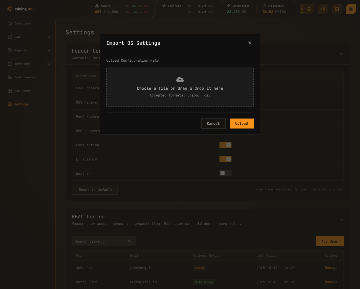Click the Mining OS lightning logo
This screenshot has width=360, height=289.
coord(10,9)
